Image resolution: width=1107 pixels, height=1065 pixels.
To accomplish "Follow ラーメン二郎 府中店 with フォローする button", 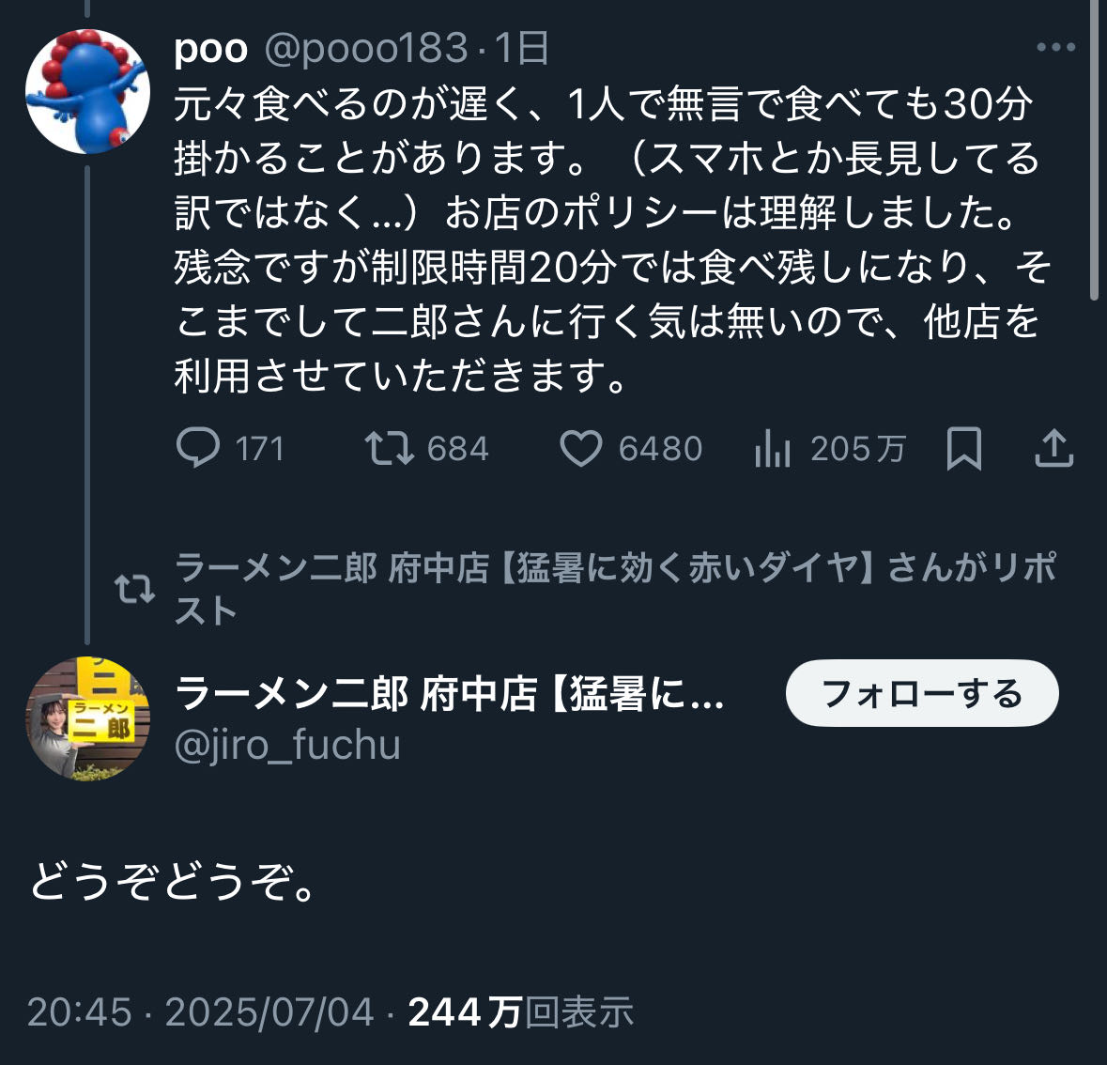I will point(922,693).
